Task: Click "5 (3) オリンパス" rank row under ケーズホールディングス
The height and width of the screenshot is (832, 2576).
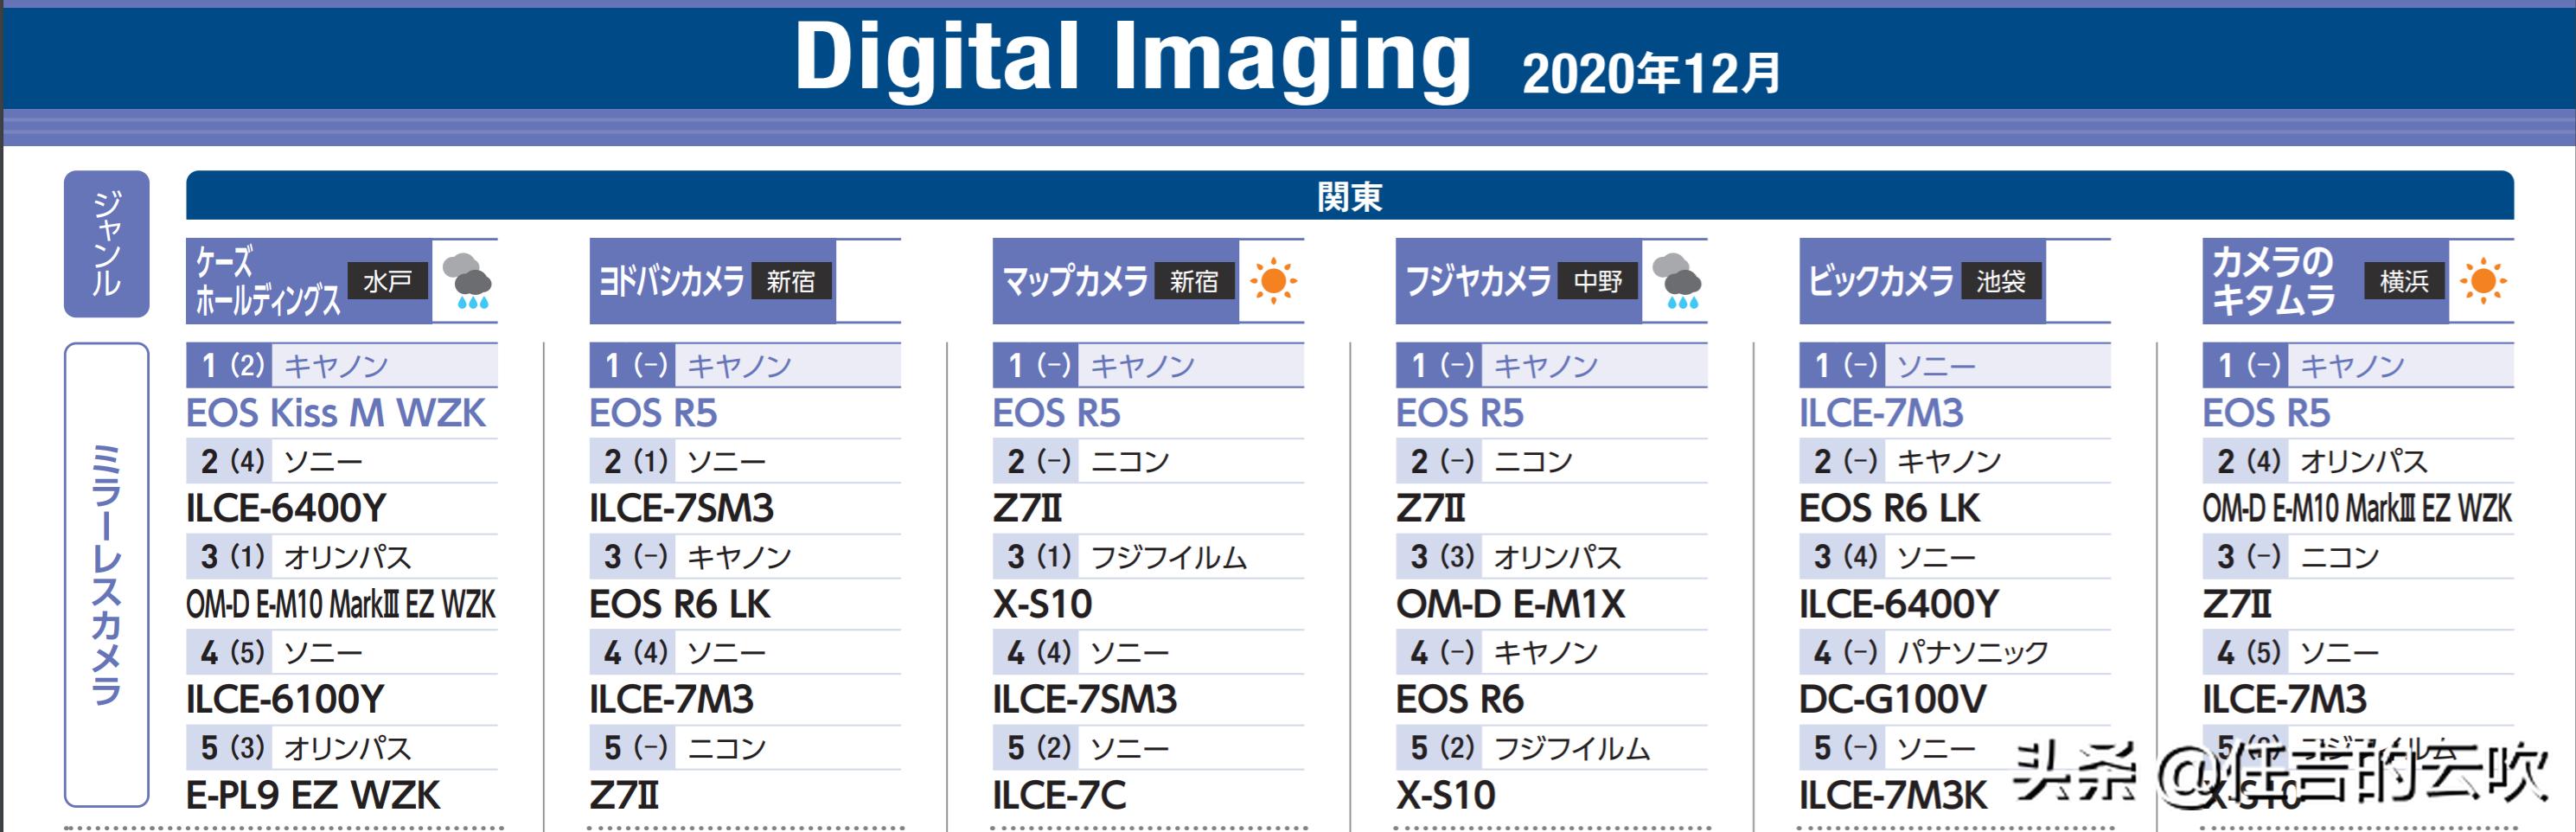Action: click(x=342, y=748)
